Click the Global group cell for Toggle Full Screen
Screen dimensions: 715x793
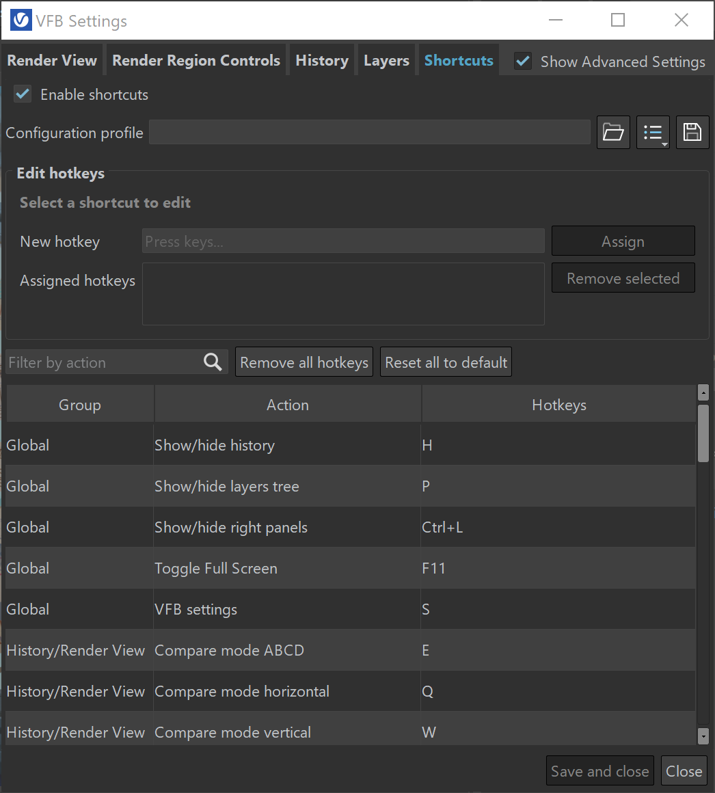(79, 568)
